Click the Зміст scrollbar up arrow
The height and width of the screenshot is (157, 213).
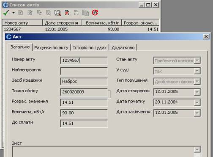(x=197, y=150)
